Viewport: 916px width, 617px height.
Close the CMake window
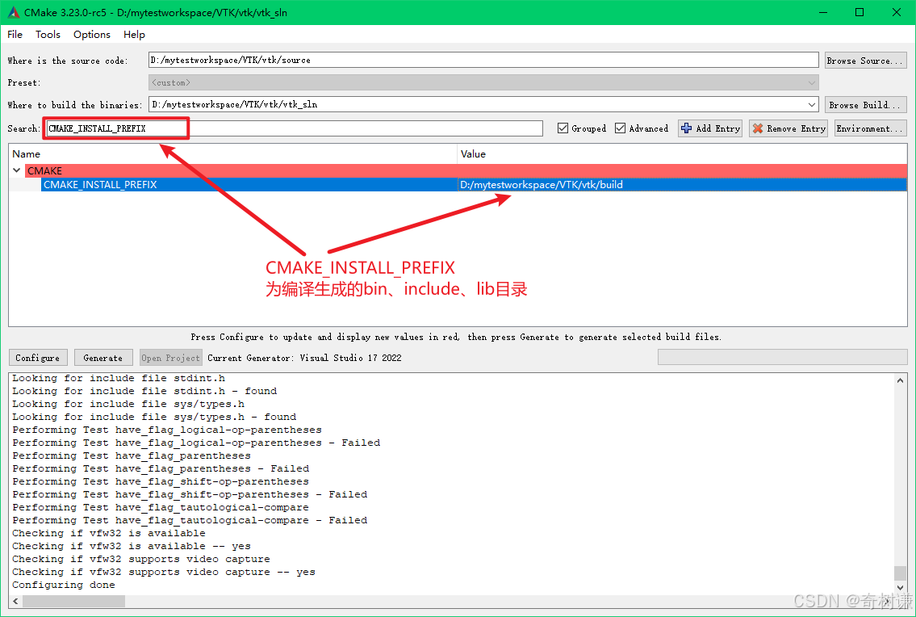point(897,12)
